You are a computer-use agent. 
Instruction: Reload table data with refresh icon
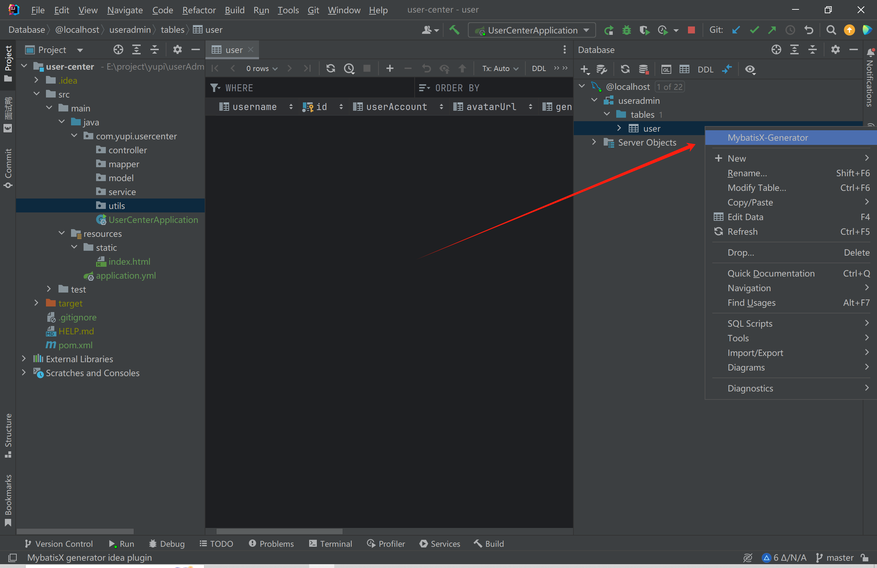pyautogui.click(x=330, y=68)
